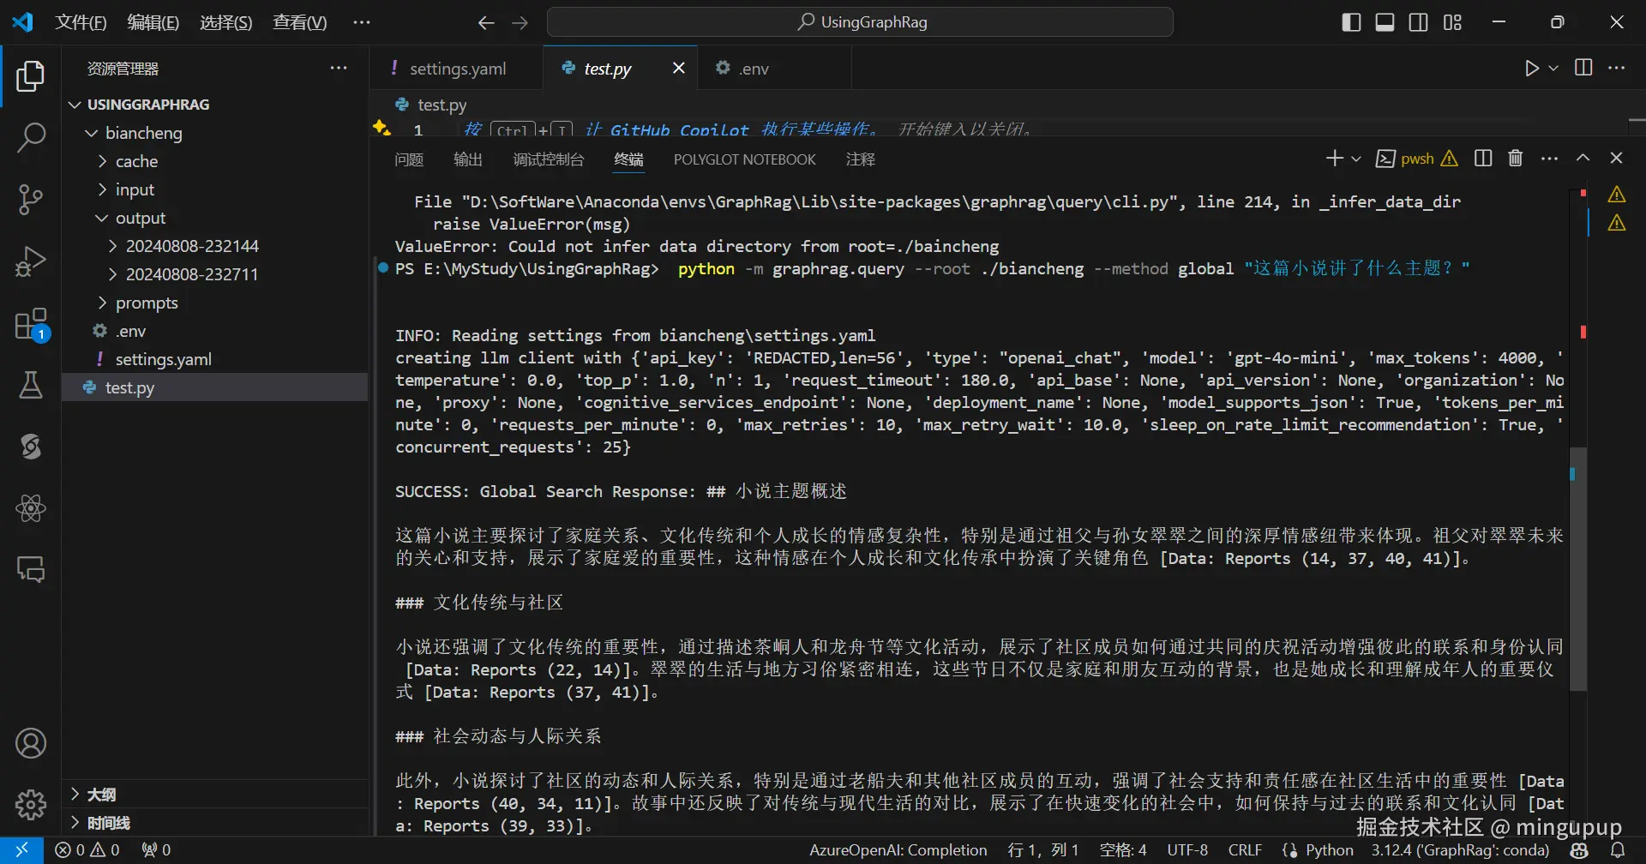Open the 查看(V) menu
The height and width of the screenshot is (864, 1646).
[x=300, y=23]
